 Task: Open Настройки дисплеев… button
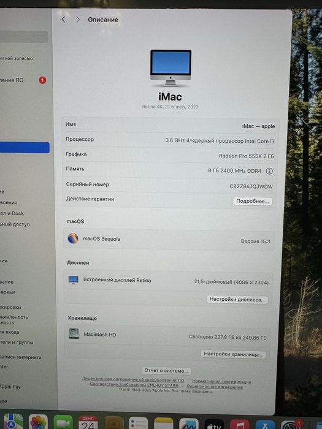(237, 299)
